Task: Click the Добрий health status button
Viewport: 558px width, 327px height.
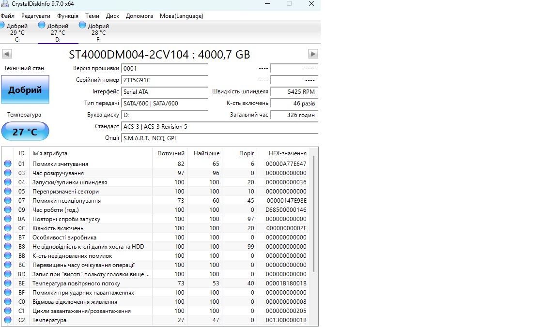Action: click(25, 89)
